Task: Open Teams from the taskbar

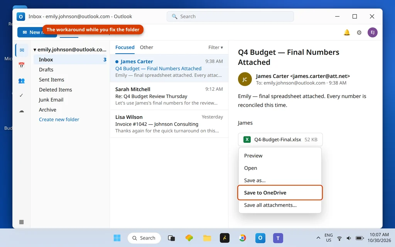Action: tap(278, 238)
